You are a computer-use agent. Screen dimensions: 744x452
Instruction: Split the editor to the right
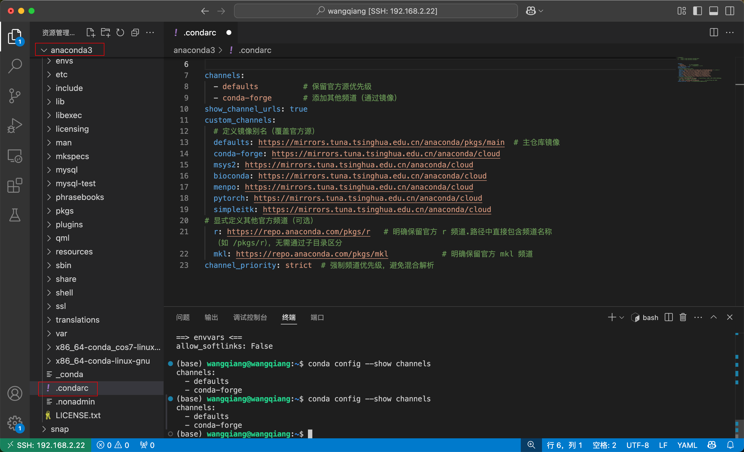click(x=714, y=33)
